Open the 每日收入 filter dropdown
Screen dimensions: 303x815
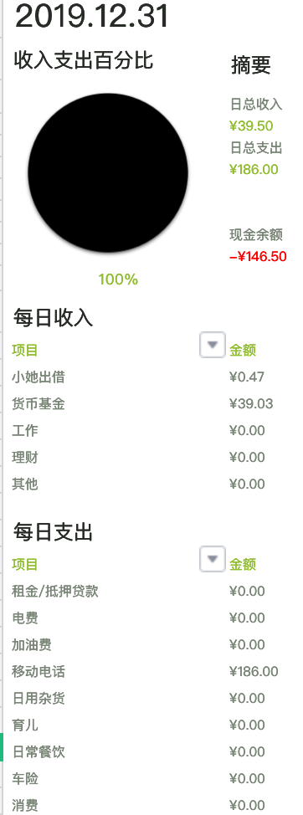[212, 345]
